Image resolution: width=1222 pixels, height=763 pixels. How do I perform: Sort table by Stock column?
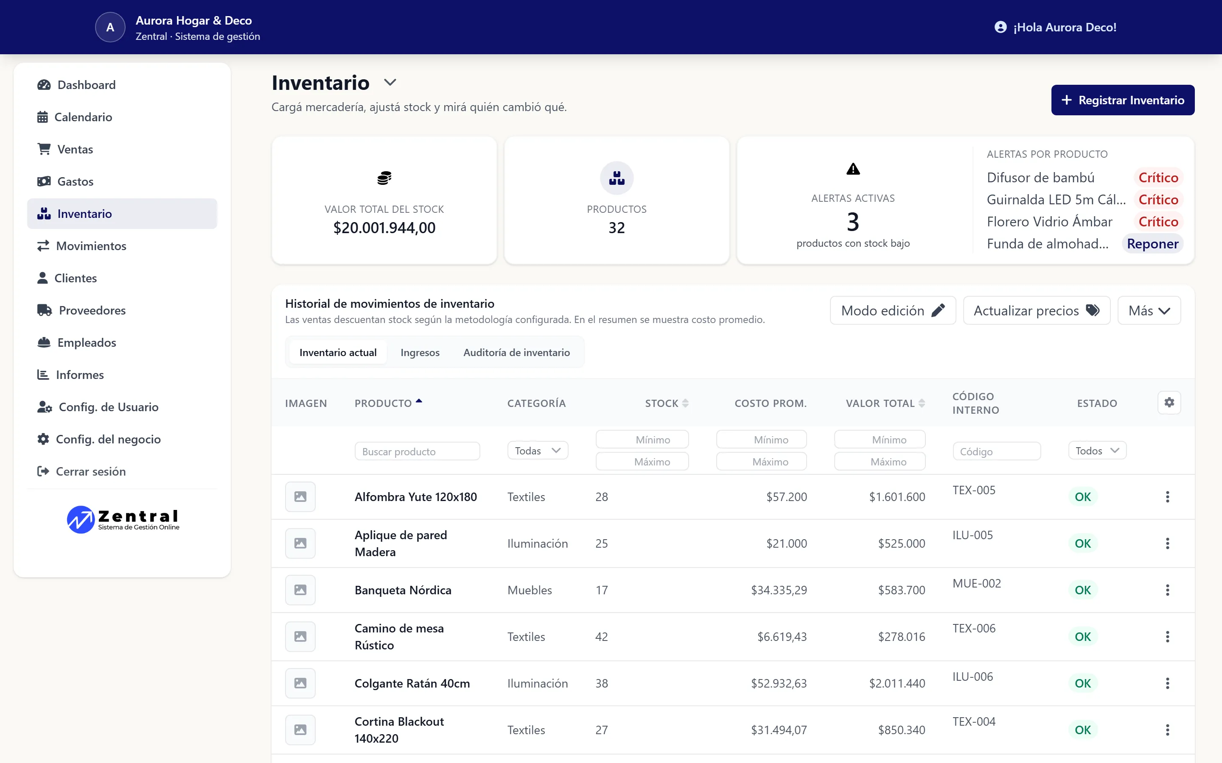pos(667,403)
